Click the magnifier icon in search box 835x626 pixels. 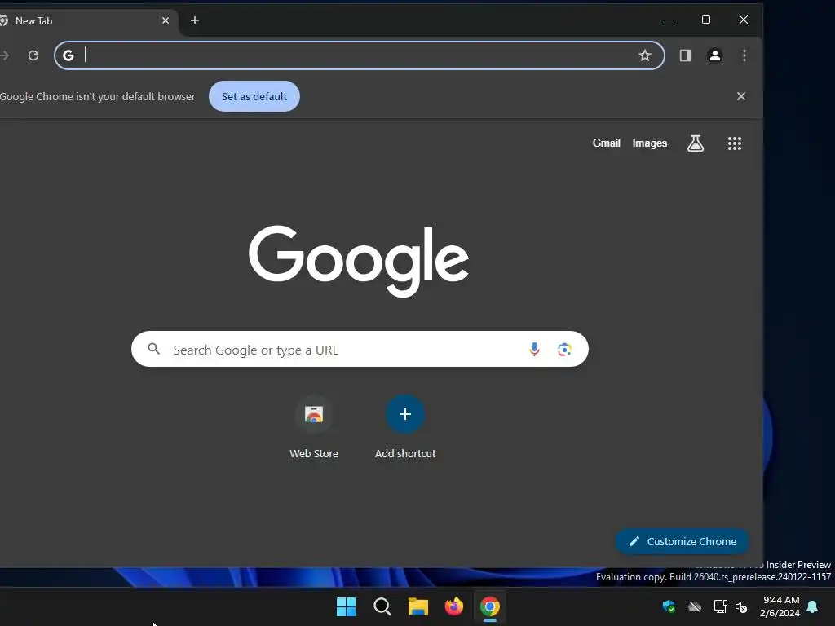point(154,349)
